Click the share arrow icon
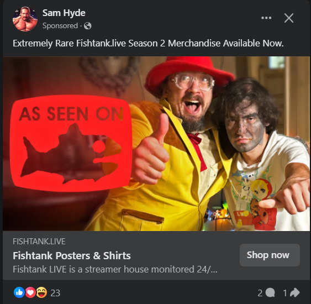The width and height of the screenshot is (311, 304). pos(295,293)
